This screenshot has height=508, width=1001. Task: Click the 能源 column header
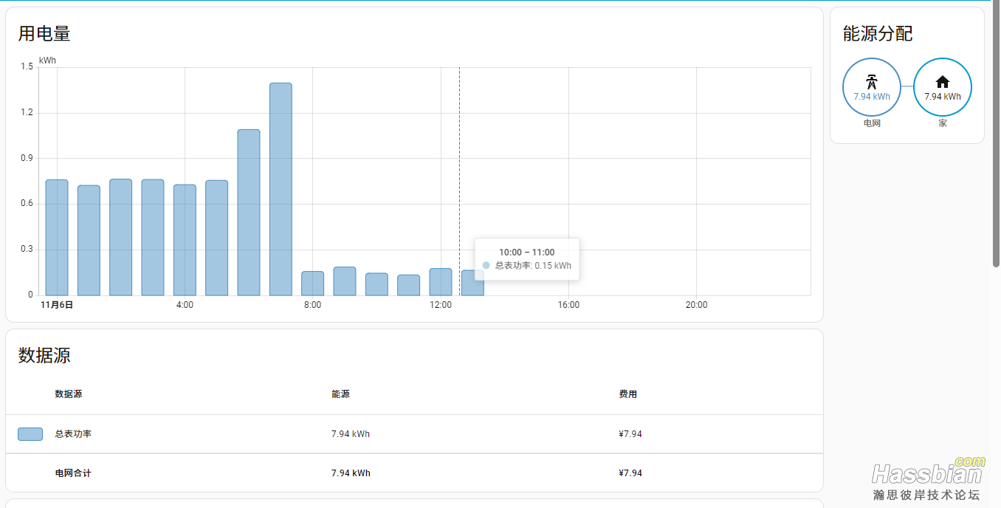pos(340,394)
